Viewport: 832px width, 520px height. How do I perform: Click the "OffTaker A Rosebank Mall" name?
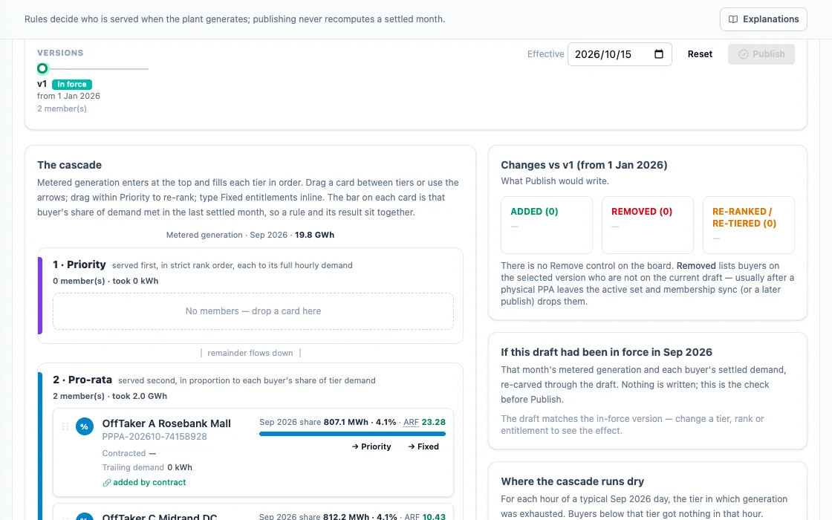click(166, 423)
